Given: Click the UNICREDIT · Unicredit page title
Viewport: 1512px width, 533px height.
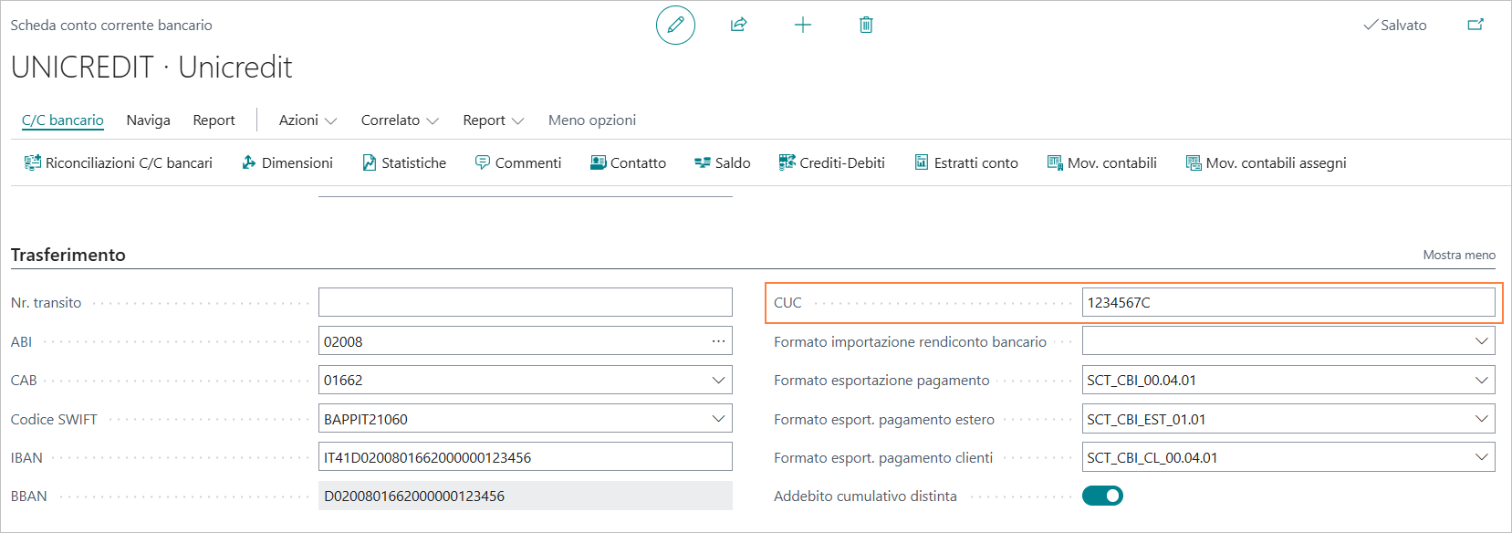Looking at the screenshot, I should click(x=151, y=67).
